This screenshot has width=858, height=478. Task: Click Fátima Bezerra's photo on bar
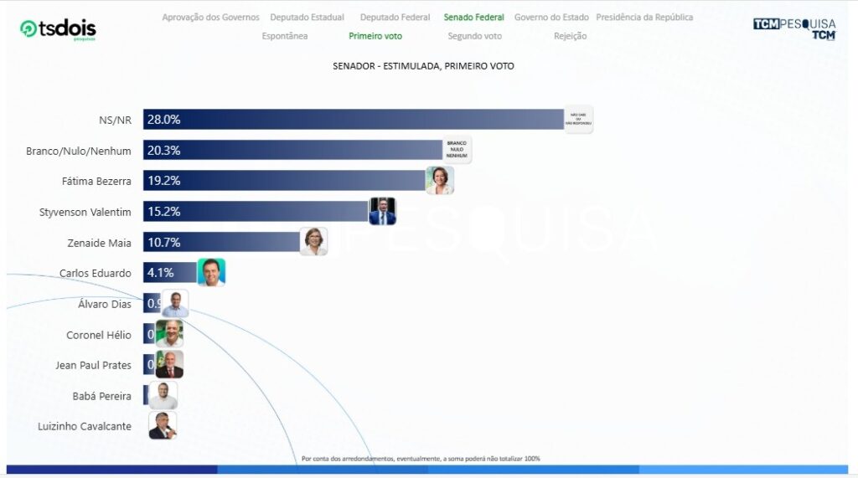tap(440, 180)
